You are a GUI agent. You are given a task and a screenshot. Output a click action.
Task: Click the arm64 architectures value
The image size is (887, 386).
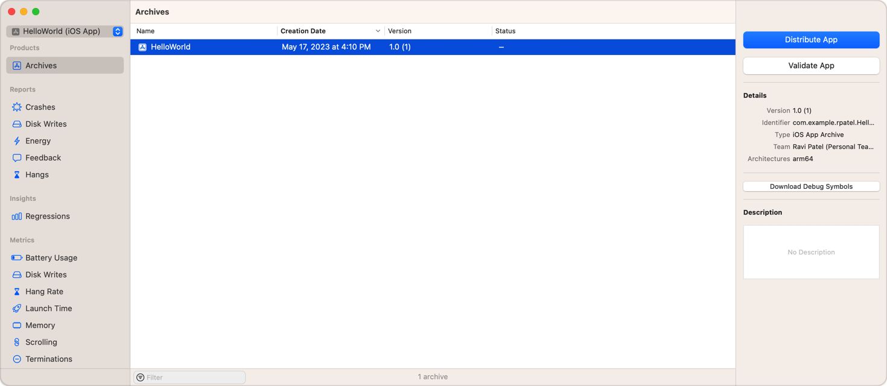click(x=803, y=159)
